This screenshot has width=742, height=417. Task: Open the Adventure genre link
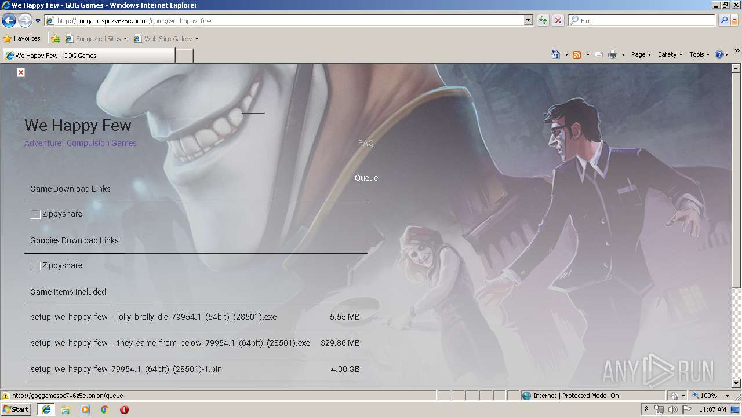(43, 143)
